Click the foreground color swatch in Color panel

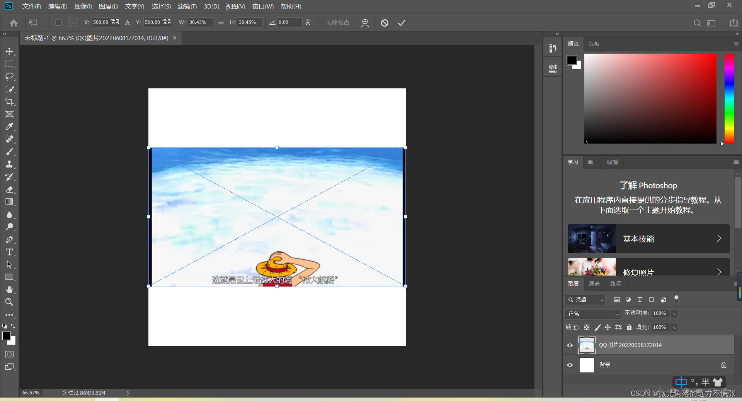(x=572, y=60)
